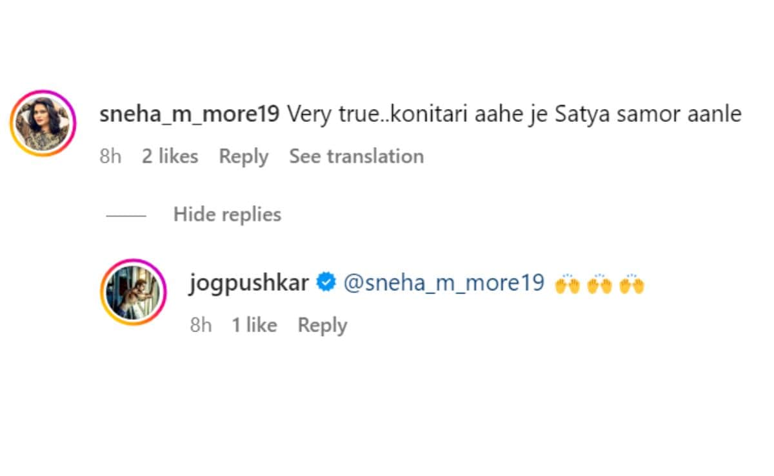Image resolution: width=774 pixels, height=476 pixels.
Task: Click the last raised-hands emoji
Action: pyautogui.click(x=632, y=283)
